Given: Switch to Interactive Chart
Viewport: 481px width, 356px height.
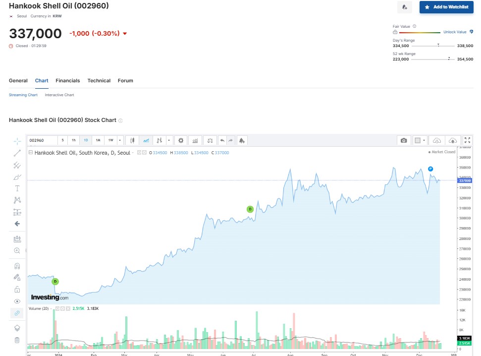Looking at the screenshot, I should point(59,95).
